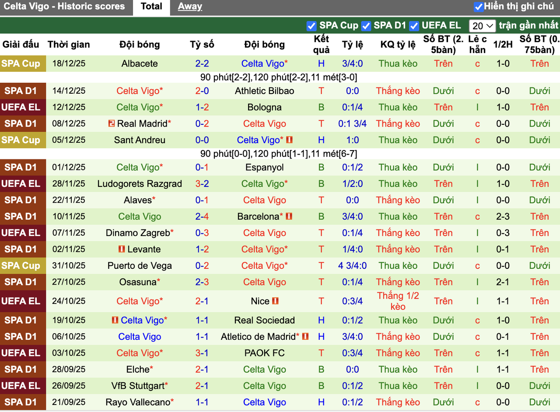The width and height of the screenshot is (560, 412).
Task: Click the SPA D1 label dated 14/12/25
Action: (23, 91)
